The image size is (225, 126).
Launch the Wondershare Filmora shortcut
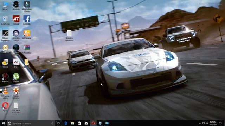(27, 6)
